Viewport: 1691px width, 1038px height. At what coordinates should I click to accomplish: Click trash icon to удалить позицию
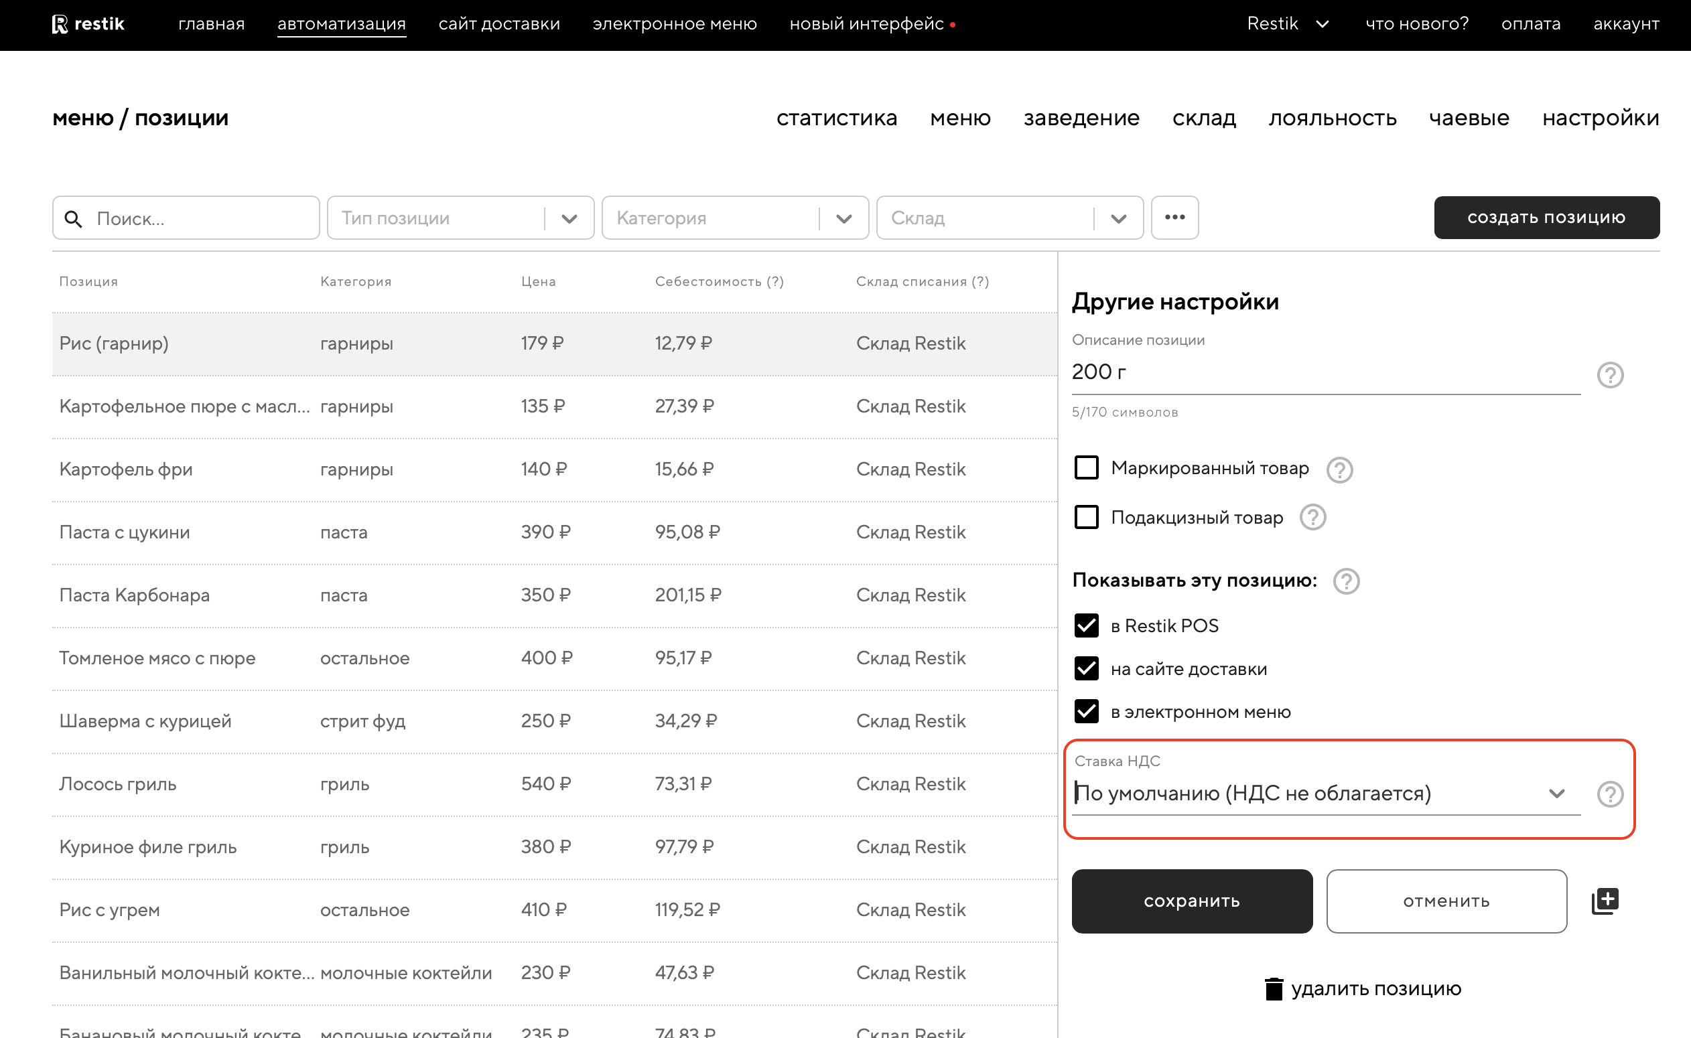[x=1274, y=988]
